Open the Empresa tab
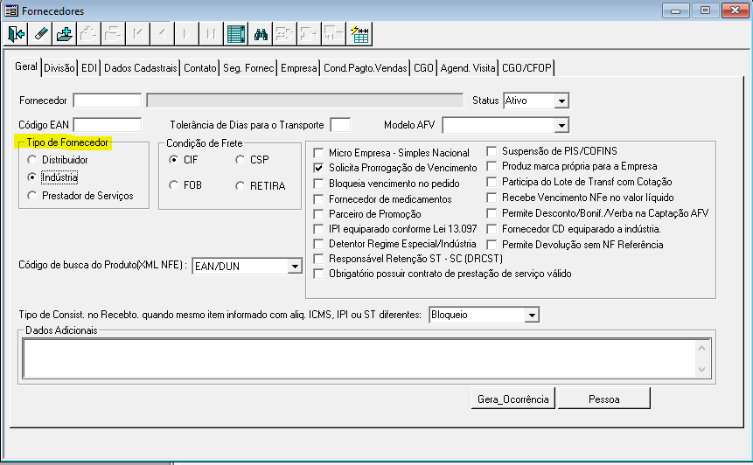Screen dimensions: 753x465 pos(299,68)
